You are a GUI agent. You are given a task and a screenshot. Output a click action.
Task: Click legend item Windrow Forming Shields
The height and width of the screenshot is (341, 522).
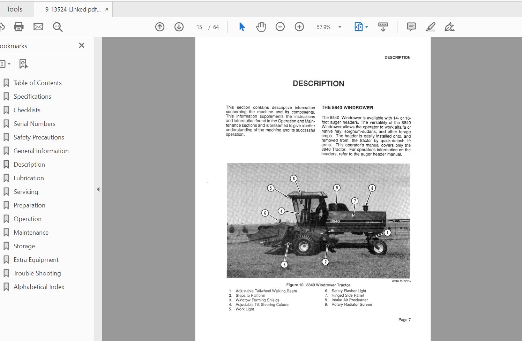[258, 300]
